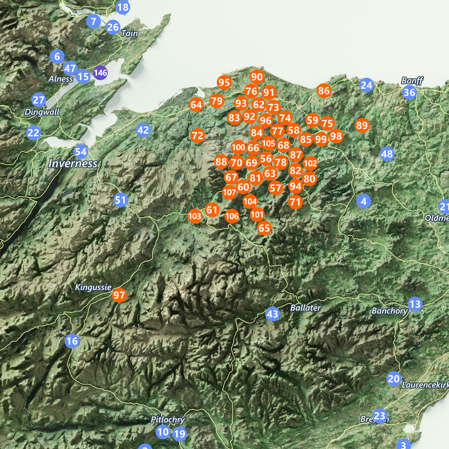This screenshot has height=449, width=449.
Task: Select blue marker 42
Action: coord(143,130)
